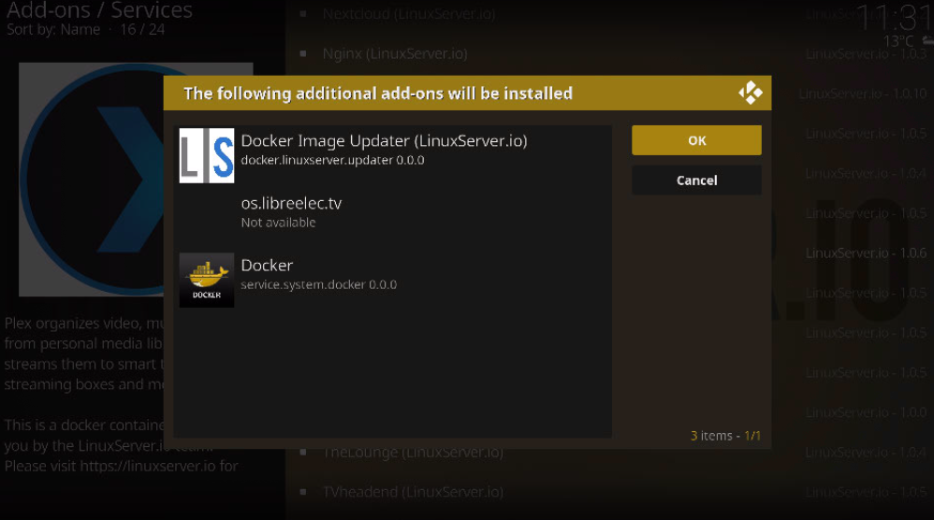Open Nginx (LinuxServer.io) add-on entry

394,53
